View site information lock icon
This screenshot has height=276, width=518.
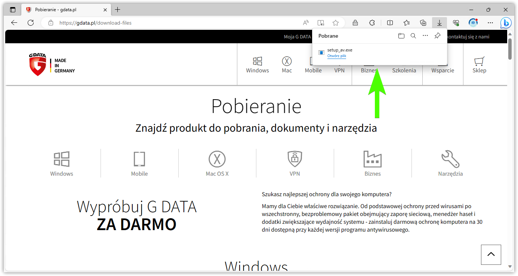pos(51,23)
